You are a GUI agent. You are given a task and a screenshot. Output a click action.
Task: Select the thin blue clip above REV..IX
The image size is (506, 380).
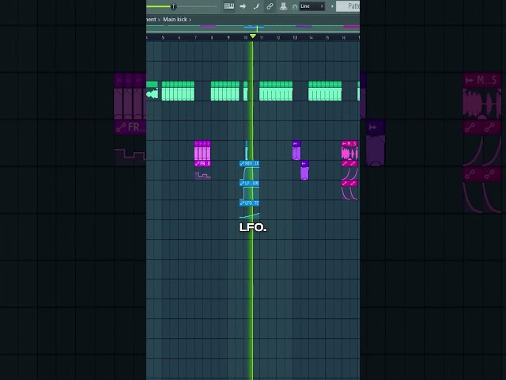(x=247, y=150)
